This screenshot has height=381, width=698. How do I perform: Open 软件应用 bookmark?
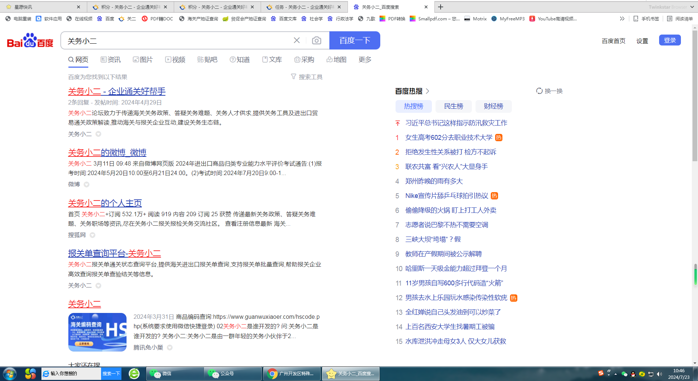coord(49,19)
